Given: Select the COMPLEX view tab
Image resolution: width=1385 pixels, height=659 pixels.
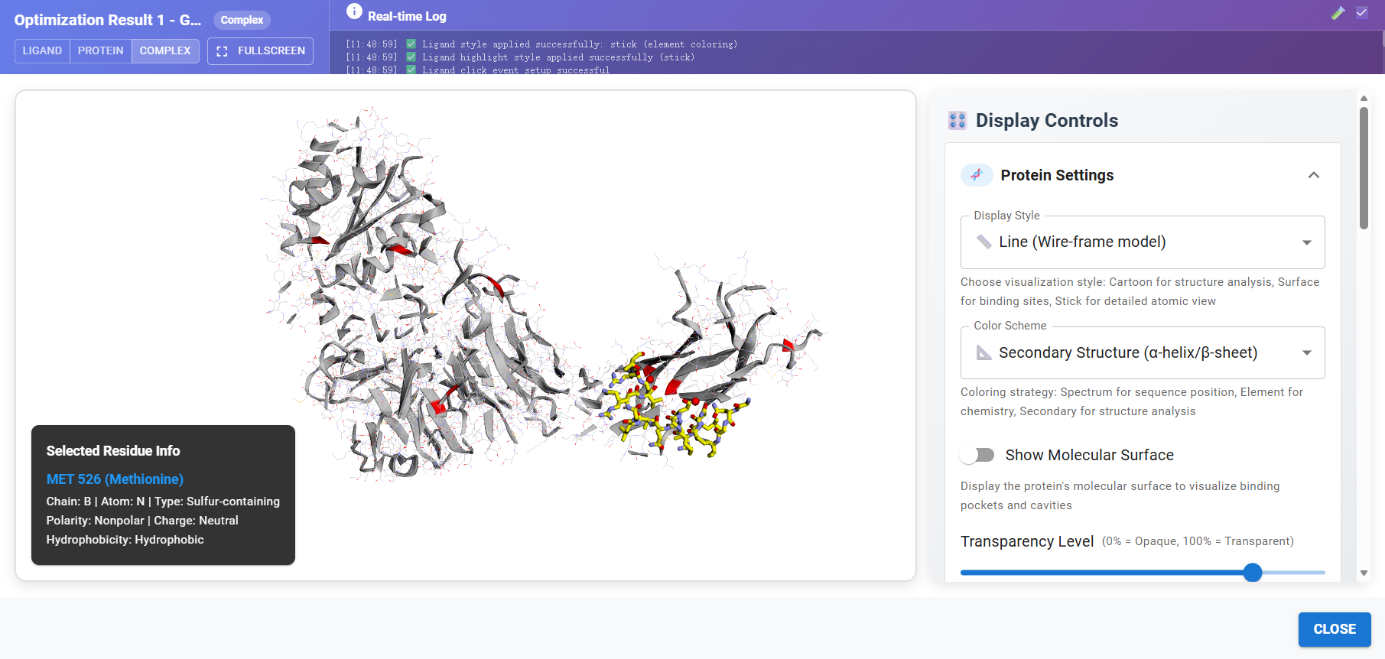Looking at the screenshot, I should pos(165,51).
